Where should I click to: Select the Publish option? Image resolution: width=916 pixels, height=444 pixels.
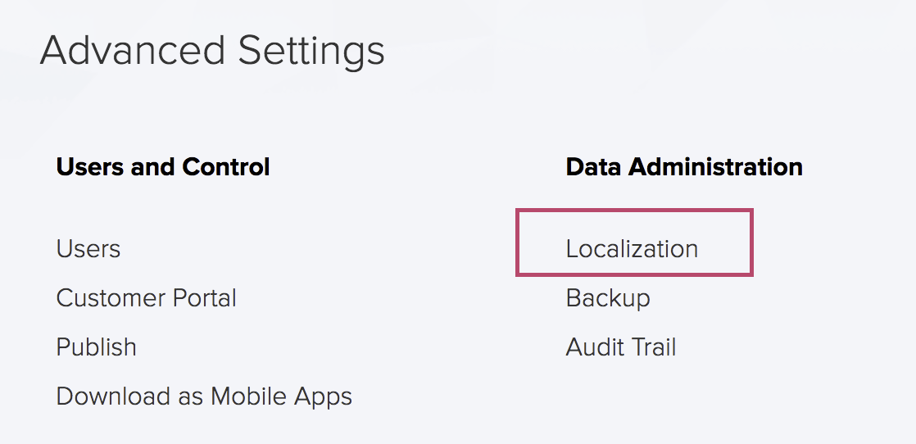[97, 347]
